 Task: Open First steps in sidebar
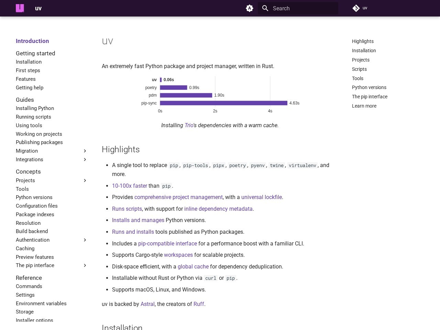point(28,70)
